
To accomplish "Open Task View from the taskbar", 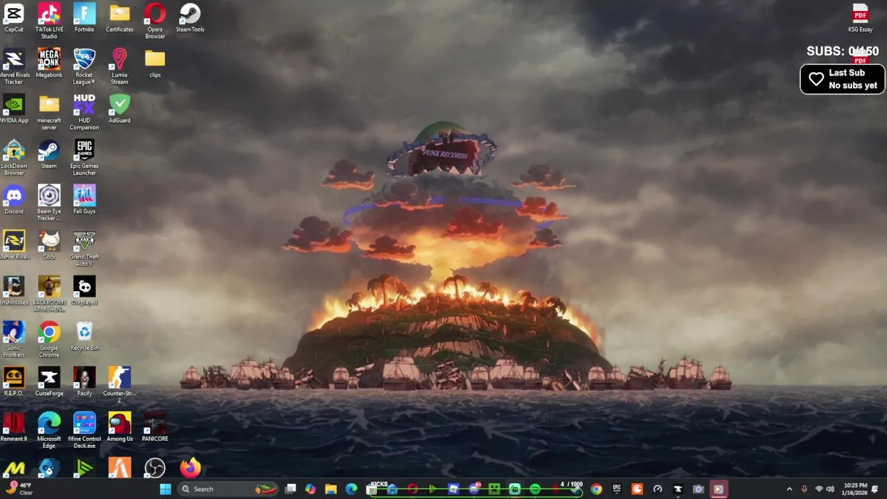I will point(290,489).
